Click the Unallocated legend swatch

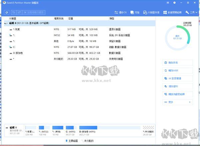pyautogui.click(x=82, y=141)
